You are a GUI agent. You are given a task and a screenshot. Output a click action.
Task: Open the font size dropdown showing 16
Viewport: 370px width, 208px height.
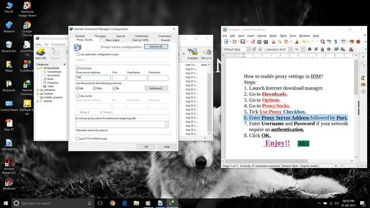303,49
